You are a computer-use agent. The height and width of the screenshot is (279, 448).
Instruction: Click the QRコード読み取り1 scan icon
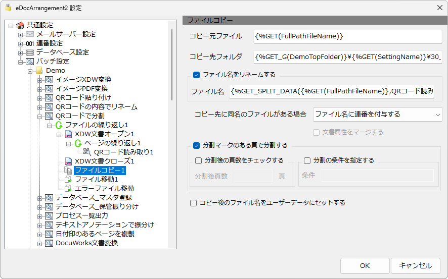[87, 152]
